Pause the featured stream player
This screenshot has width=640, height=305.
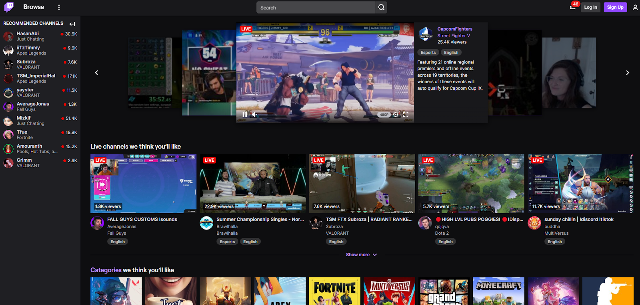[x=244, y=115]
